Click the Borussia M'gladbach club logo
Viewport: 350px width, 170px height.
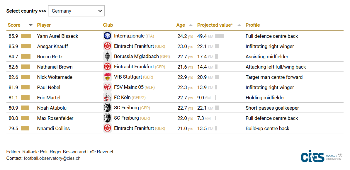tap(107, 57)
